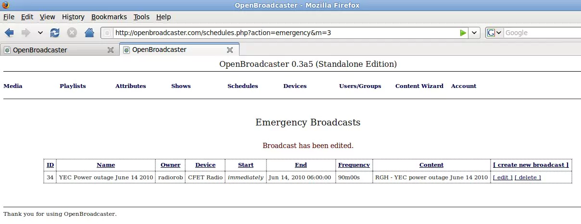Screen dimensions: 581x224
Task: Click create new broadcast link
Action: pyautogui.click(x=531, y=165)
